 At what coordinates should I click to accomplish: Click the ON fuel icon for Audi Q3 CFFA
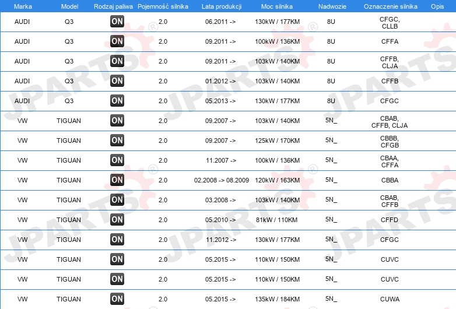(x=117, y=41)
